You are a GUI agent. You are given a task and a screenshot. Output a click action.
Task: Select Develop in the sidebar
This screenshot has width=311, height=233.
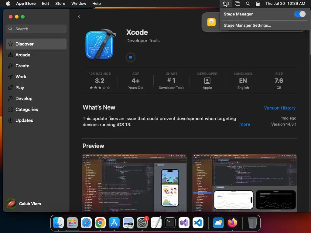(36, 99)
